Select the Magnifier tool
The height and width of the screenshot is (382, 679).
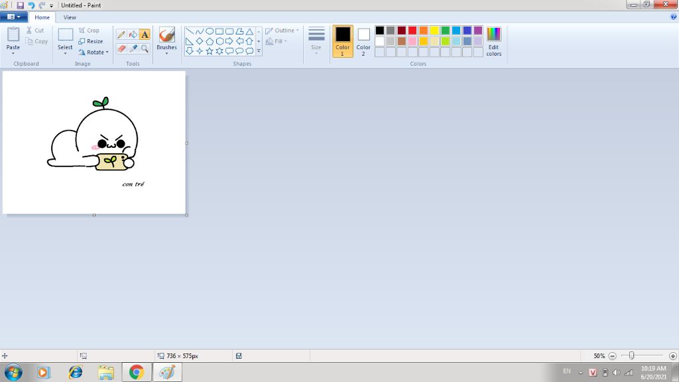point(145,48)
